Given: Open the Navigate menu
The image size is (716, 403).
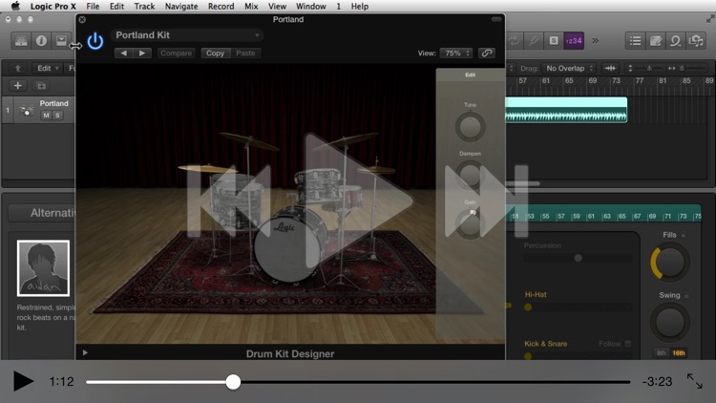Looking at the screenshot, I should (181, 7).
